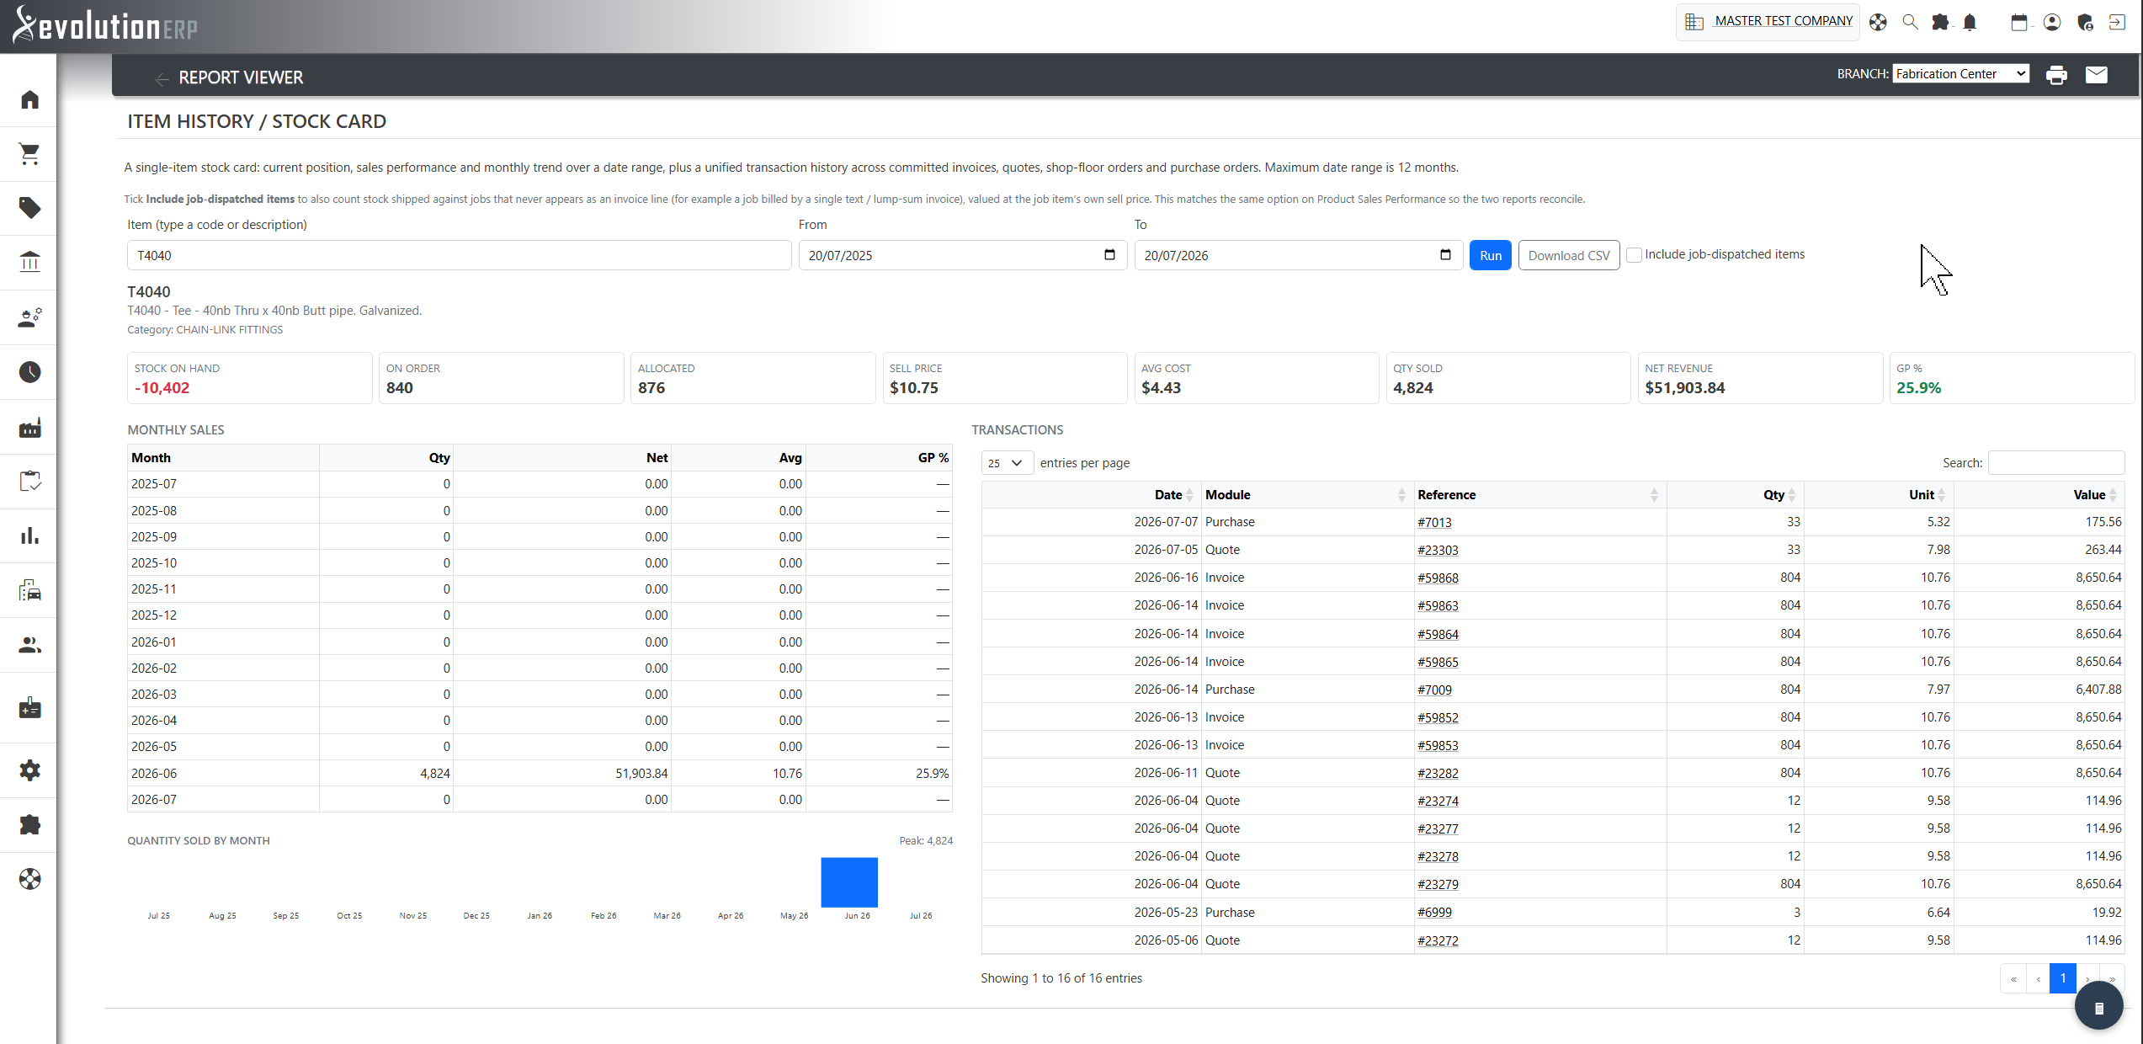Click the first page « pagination button
The height and width of the screenshot is (1044, 2143).
pos(2013,978)
